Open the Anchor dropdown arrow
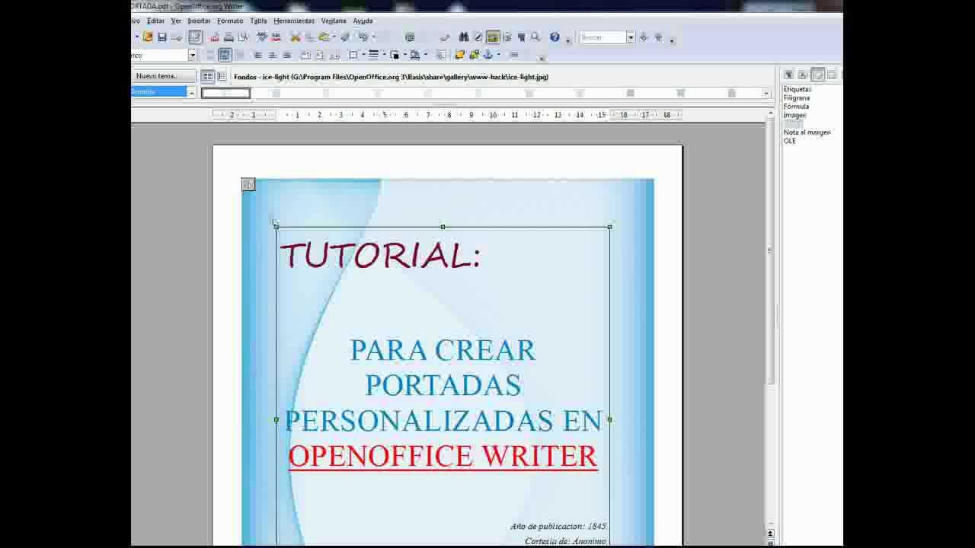 (498, 55)
